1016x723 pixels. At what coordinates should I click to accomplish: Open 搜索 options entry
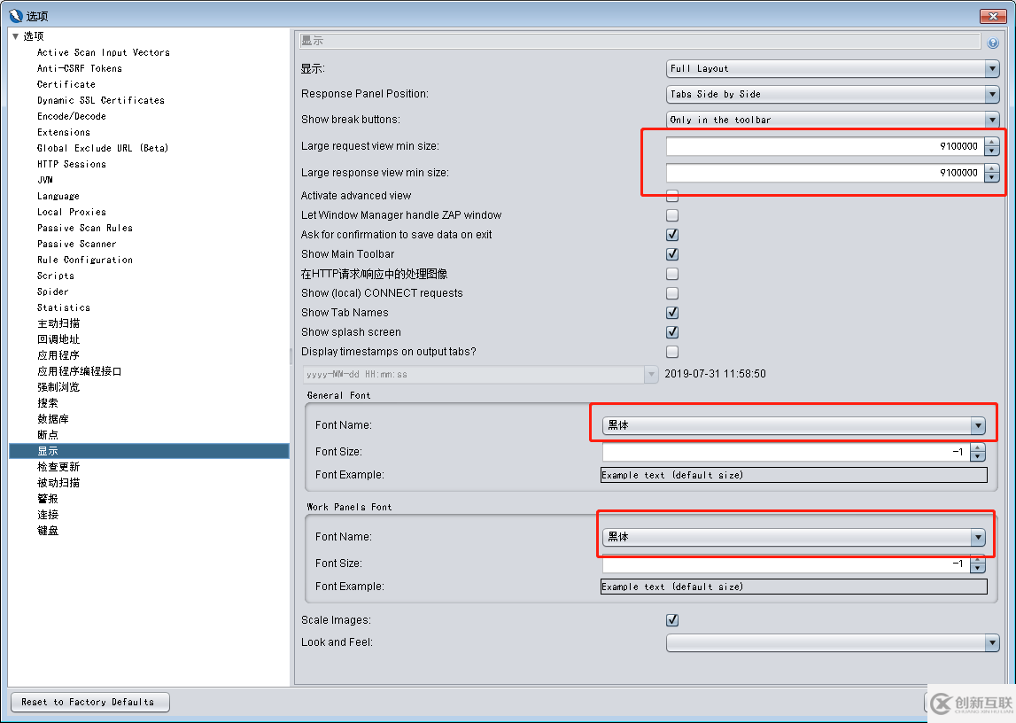coord(47,403)
